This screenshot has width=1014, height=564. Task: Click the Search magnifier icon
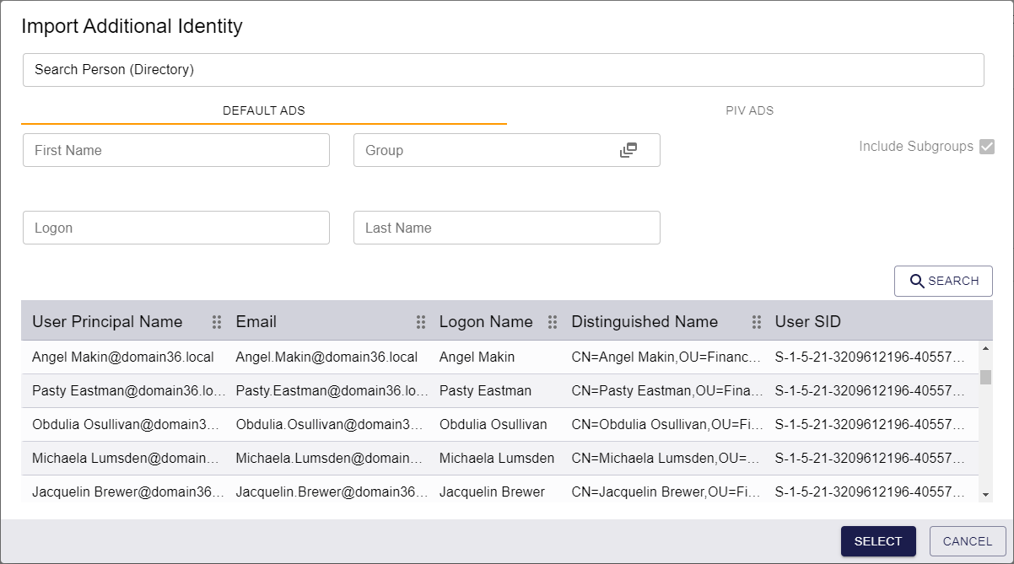click(917, 281)
